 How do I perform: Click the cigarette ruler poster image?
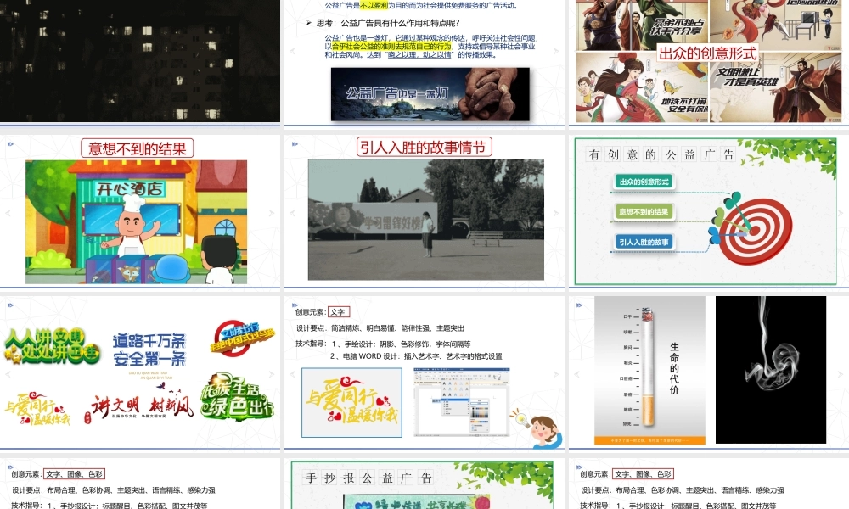(x=650, y=370)
